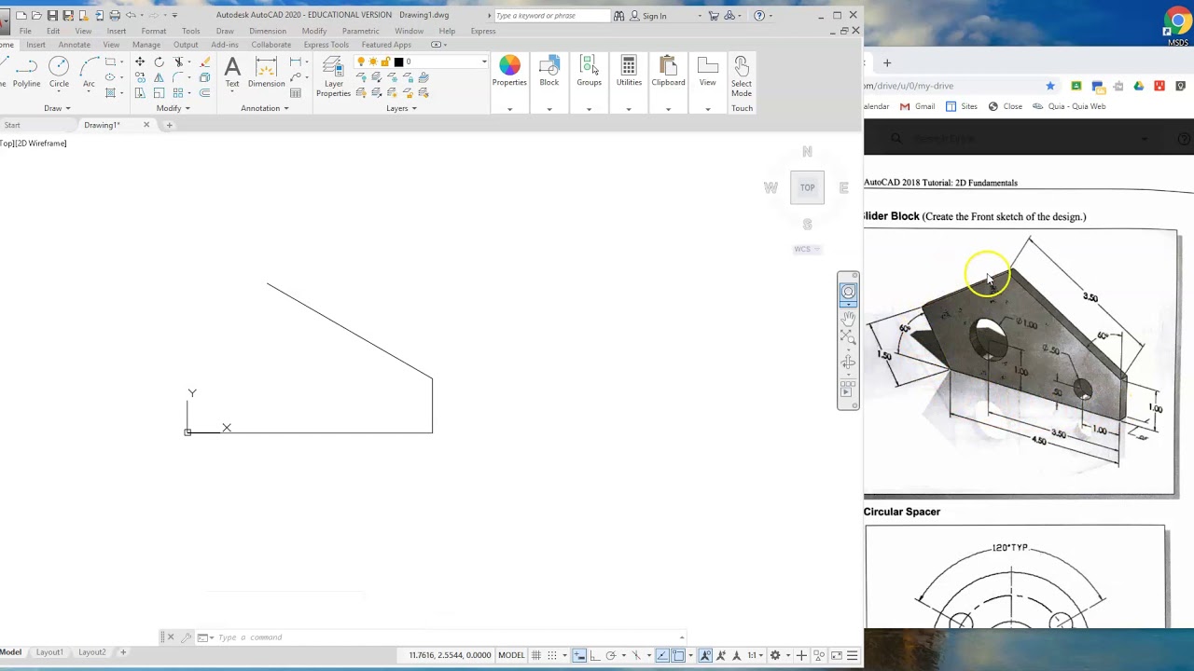
Task: Choose the Mirror tool
Action: point(159,77)
